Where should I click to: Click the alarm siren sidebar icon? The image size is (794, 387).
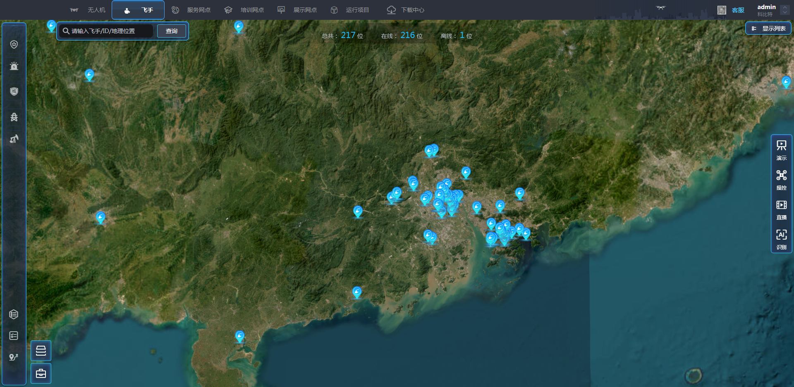(14, 66)
